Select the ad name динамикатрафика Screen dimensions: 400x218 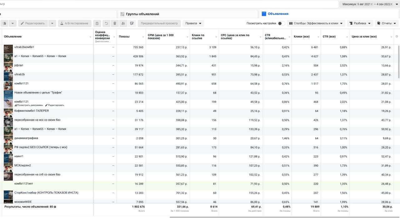(26, 138)
